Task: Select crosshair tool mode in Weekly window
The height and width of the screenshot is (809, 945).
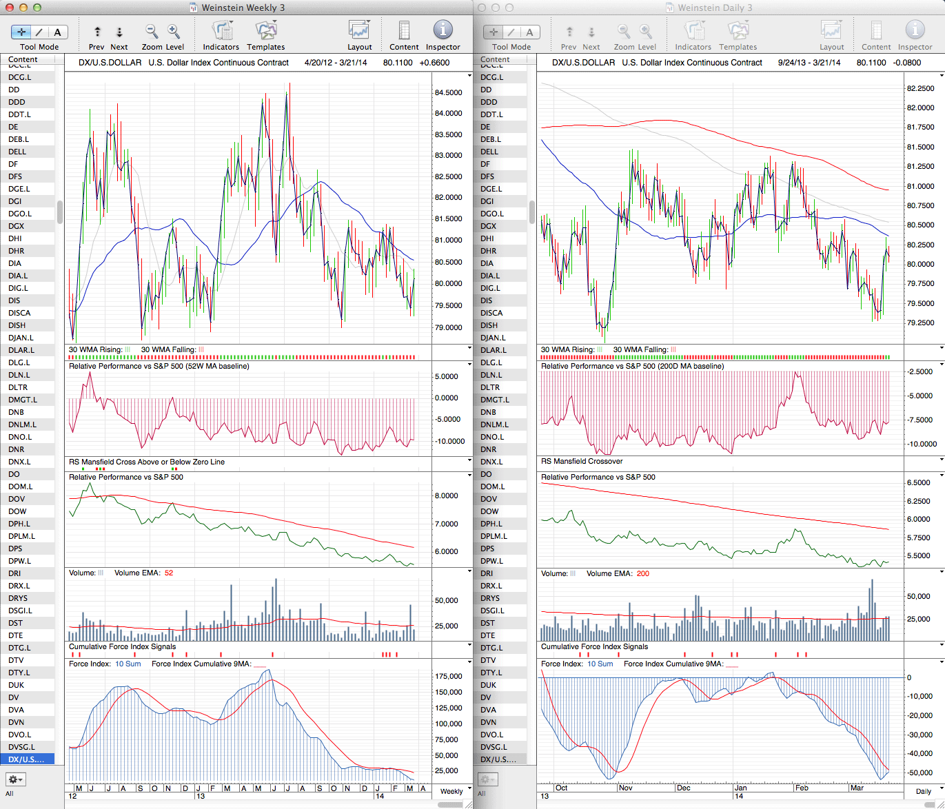Action: (22, 32)
